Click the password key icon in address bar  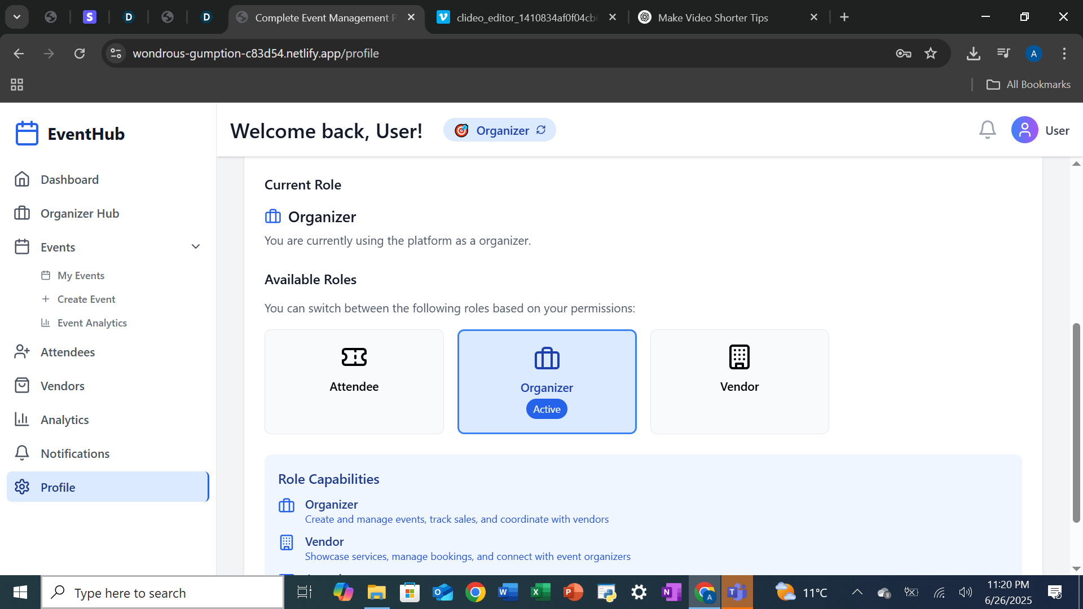click(x=903, y=54)
